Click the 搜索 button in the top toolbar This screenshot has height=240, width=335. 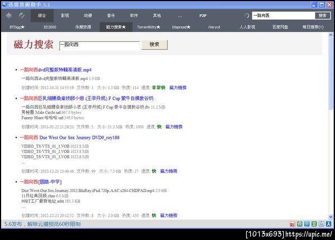tap(323, 16)
